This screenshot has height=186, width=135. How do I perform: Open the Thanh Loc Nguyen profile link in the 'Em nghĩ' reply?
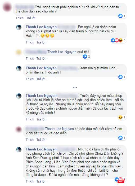(x=41, y=27)
